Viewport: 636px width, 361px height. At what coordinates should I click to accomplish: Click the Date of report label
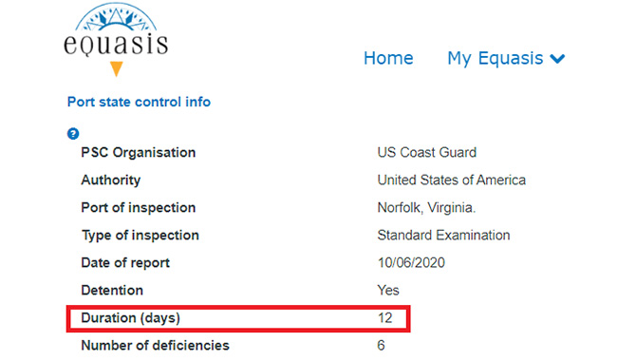(125, 263)
